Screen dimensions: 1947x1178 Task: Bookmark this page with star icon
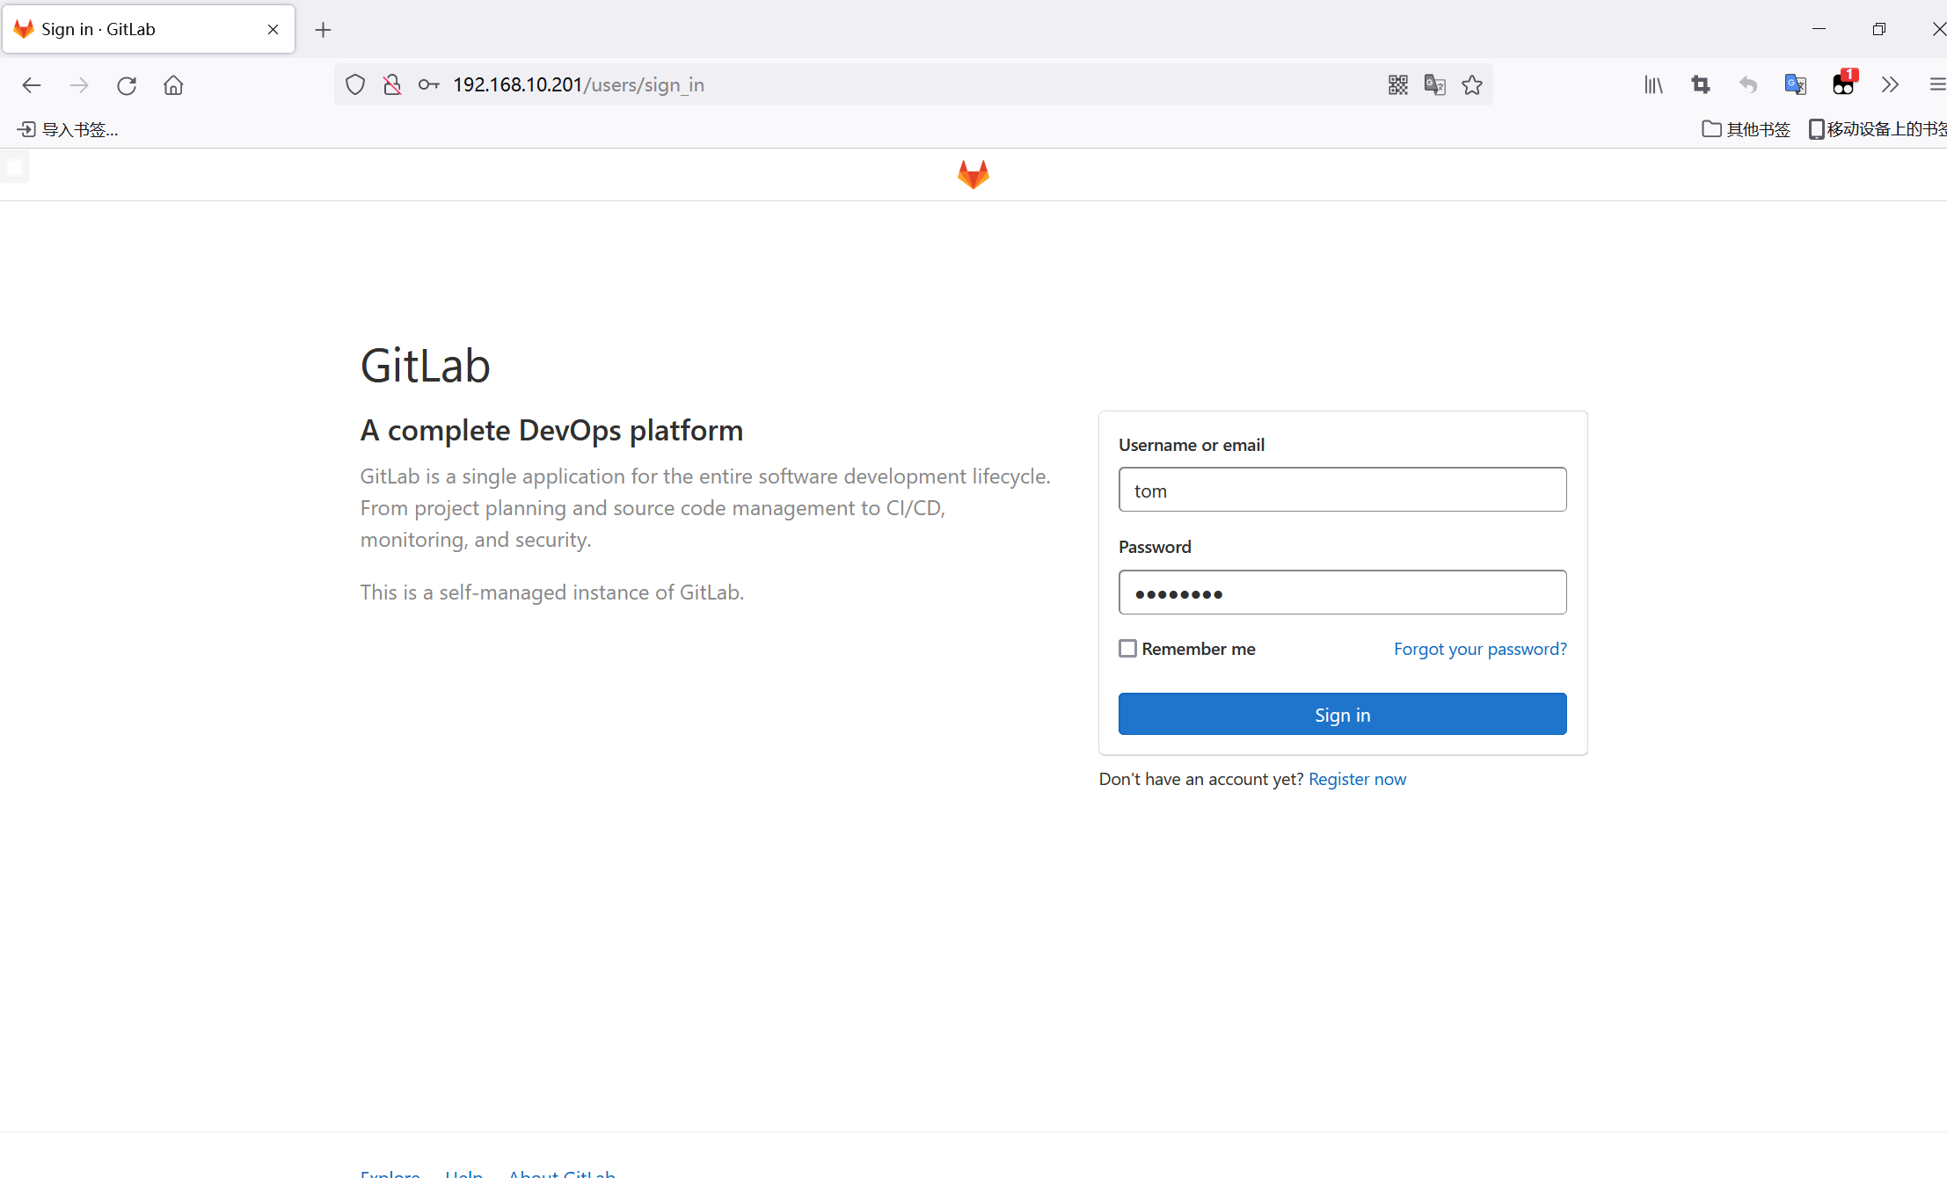click(x=1472, y=85)
